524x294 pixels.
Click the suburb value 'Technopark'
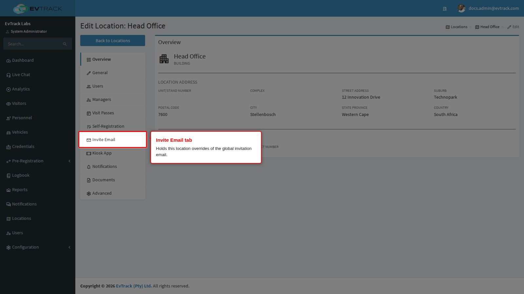[x=445, y=97]
